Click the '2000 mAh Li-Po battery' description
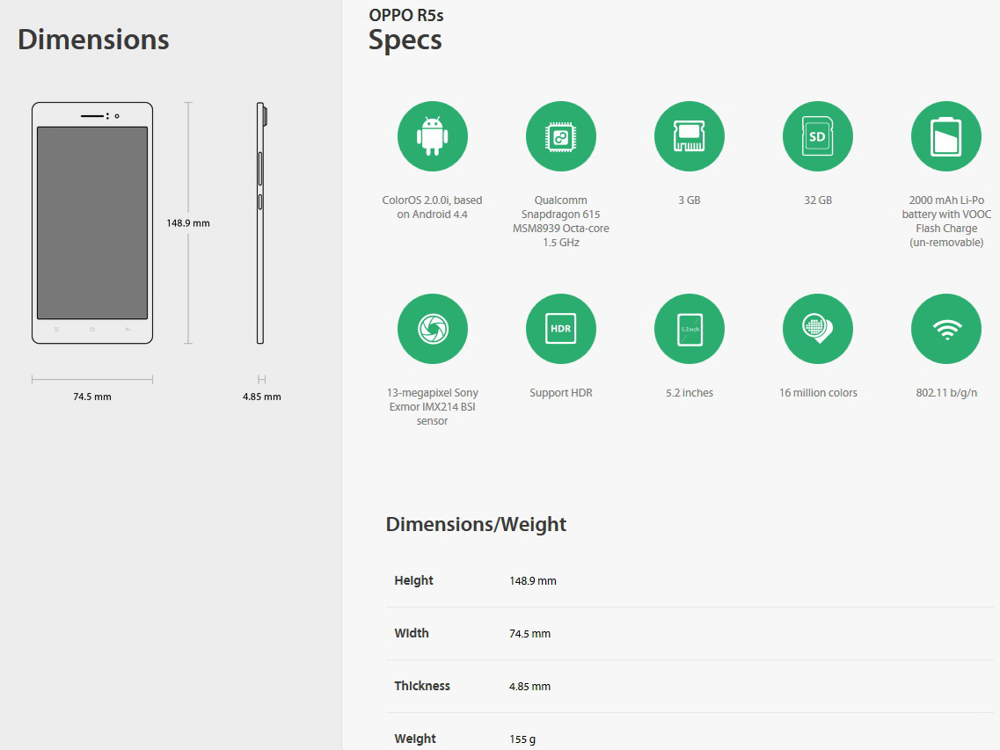Viewport: 1000px width, 750px height. tap(946, 222)
